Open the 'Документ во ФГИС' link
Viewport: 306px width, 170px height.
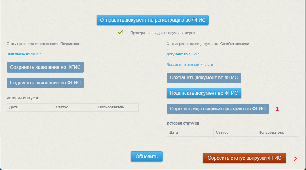click(182, 54)
